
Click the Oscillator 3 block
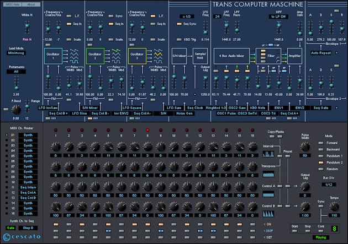tap(137, 56)
